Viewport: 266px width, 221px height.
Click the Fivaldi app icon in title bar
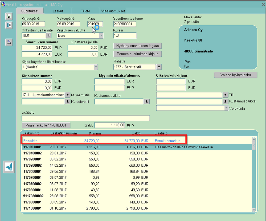pyautogui.click(x=3, y=4)
